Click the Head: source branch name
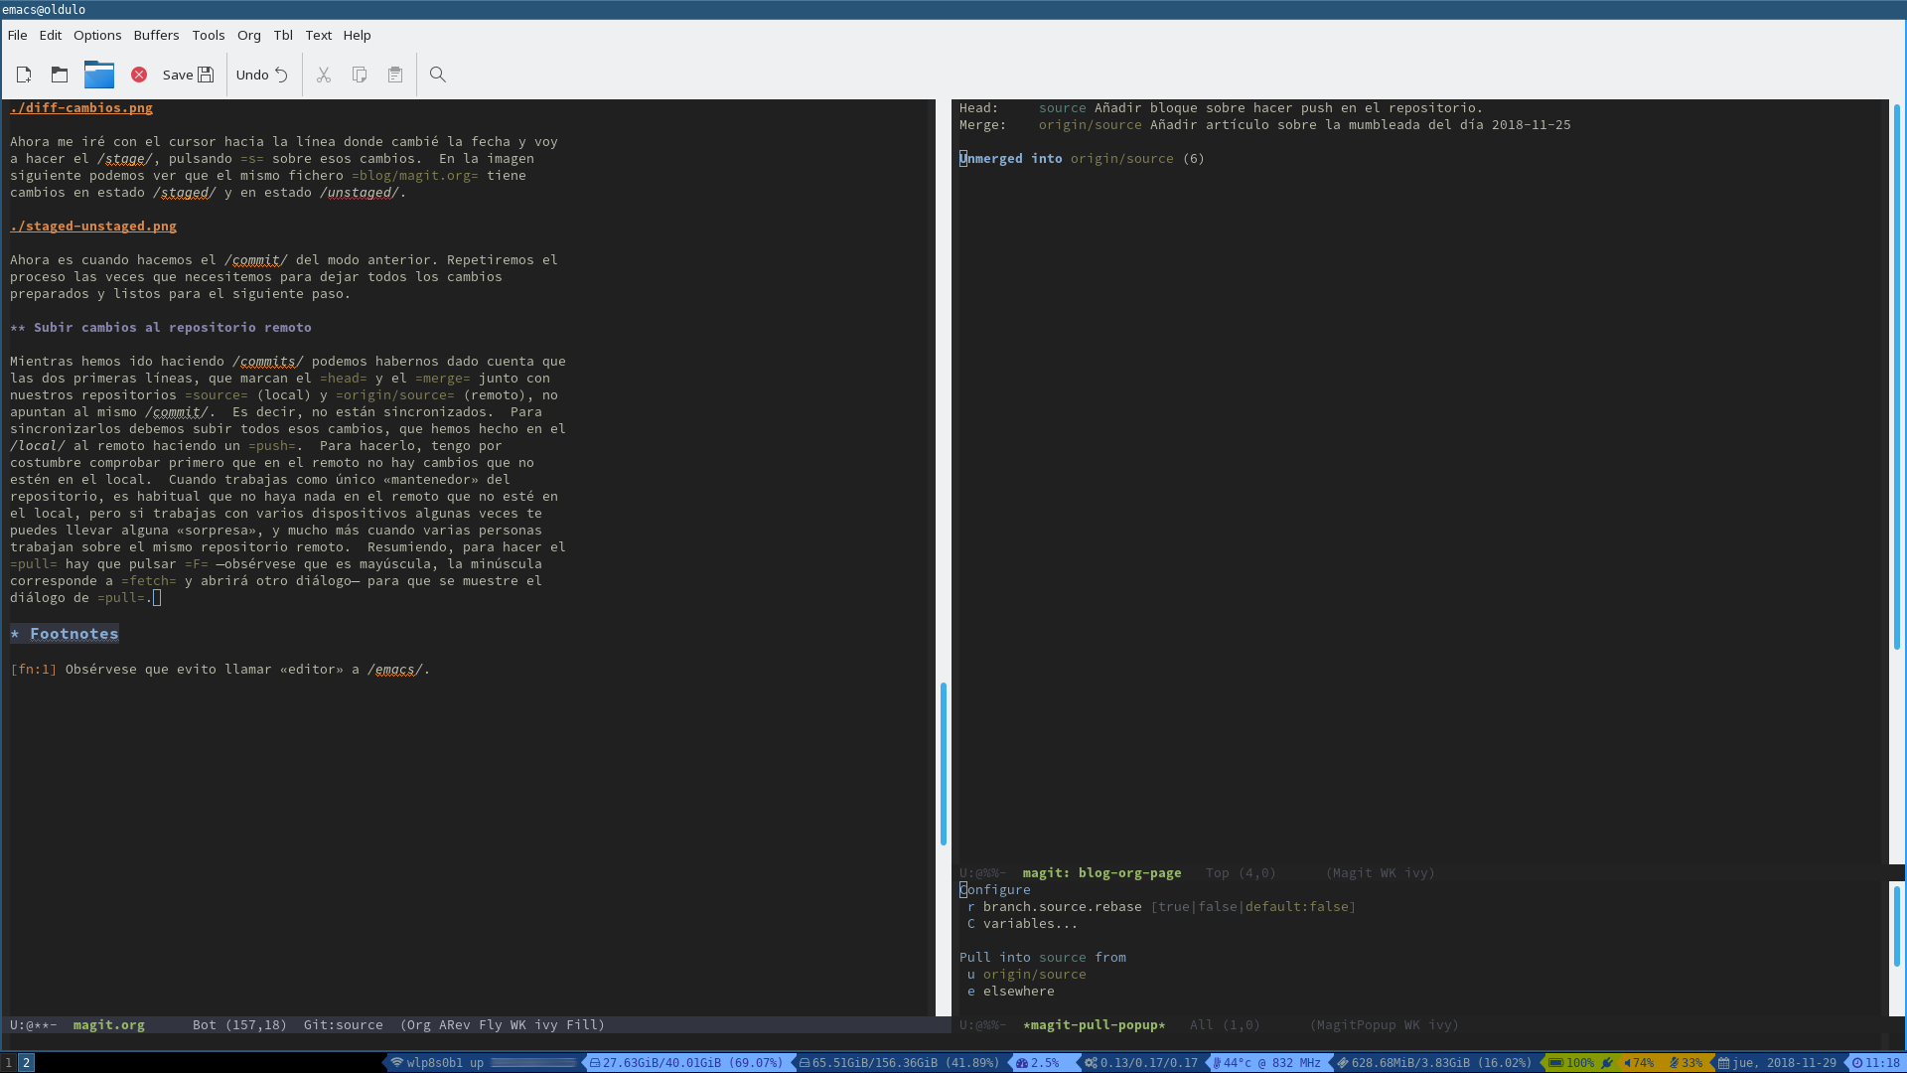Viewport: 1907px width, 1073px height. point(1063,108)
